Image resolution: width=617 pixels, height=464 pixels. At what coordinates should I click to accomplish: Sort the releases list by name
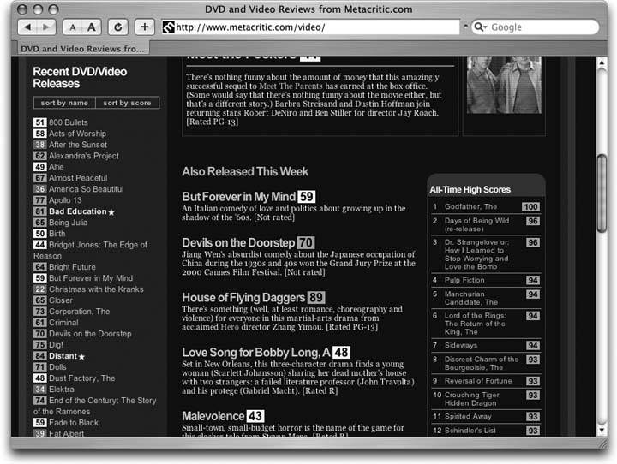pos(65,103)
